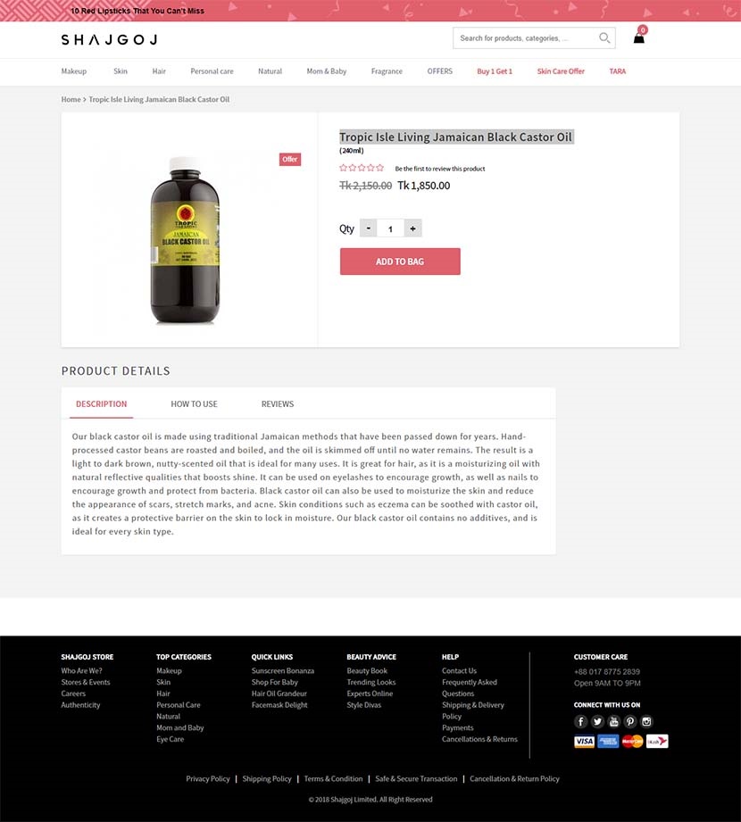This screenshot has height=822, width=741.
Task: Open Shajgoj Facebook page icon
Action: [580, 721]
